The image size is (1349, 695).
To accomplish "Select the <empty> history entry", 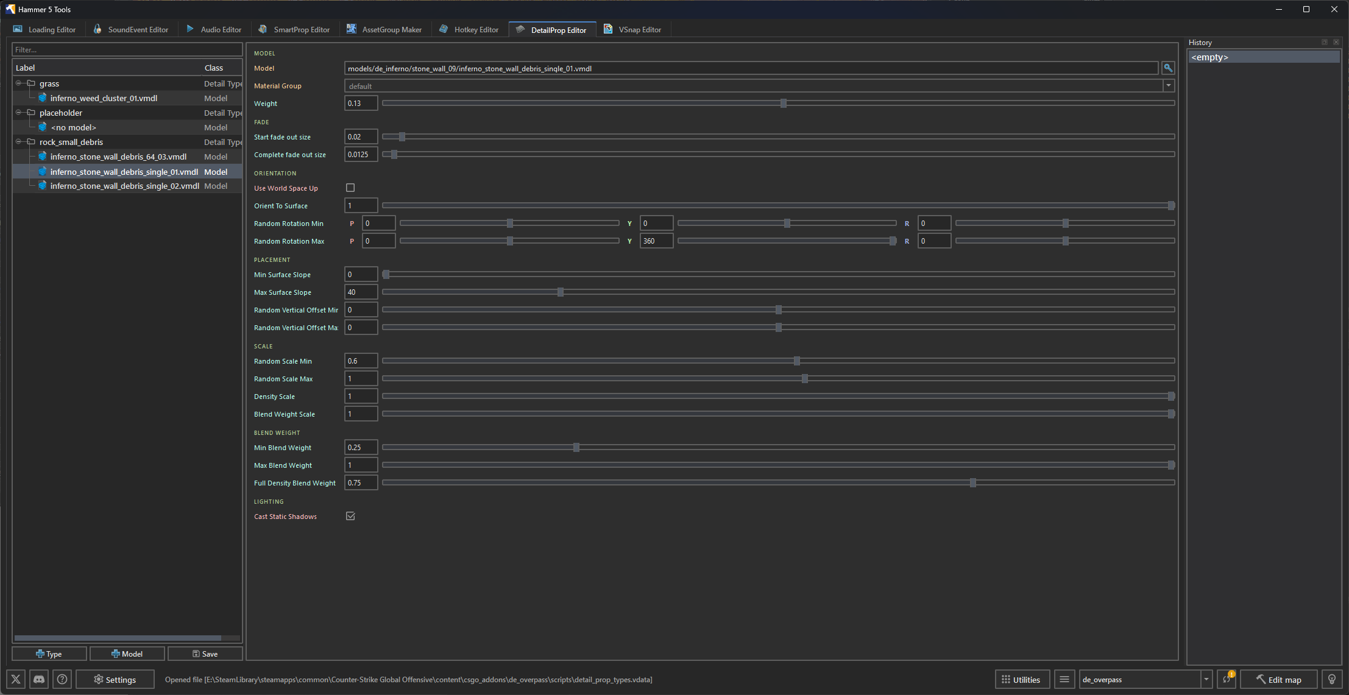I will 1264,57.
